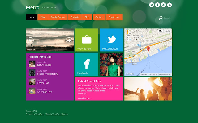Switch map to Satellite view
The image size is (198, 123).
[x=167, y=31]
